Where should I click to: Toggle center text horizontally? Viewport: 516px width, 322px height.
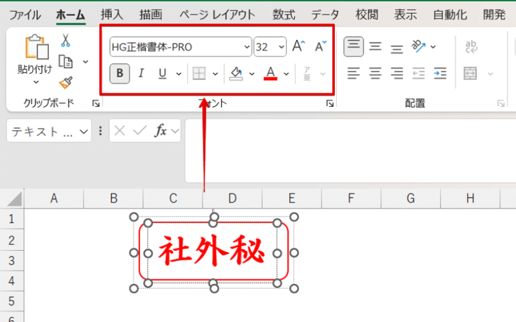tap(375, 73)
